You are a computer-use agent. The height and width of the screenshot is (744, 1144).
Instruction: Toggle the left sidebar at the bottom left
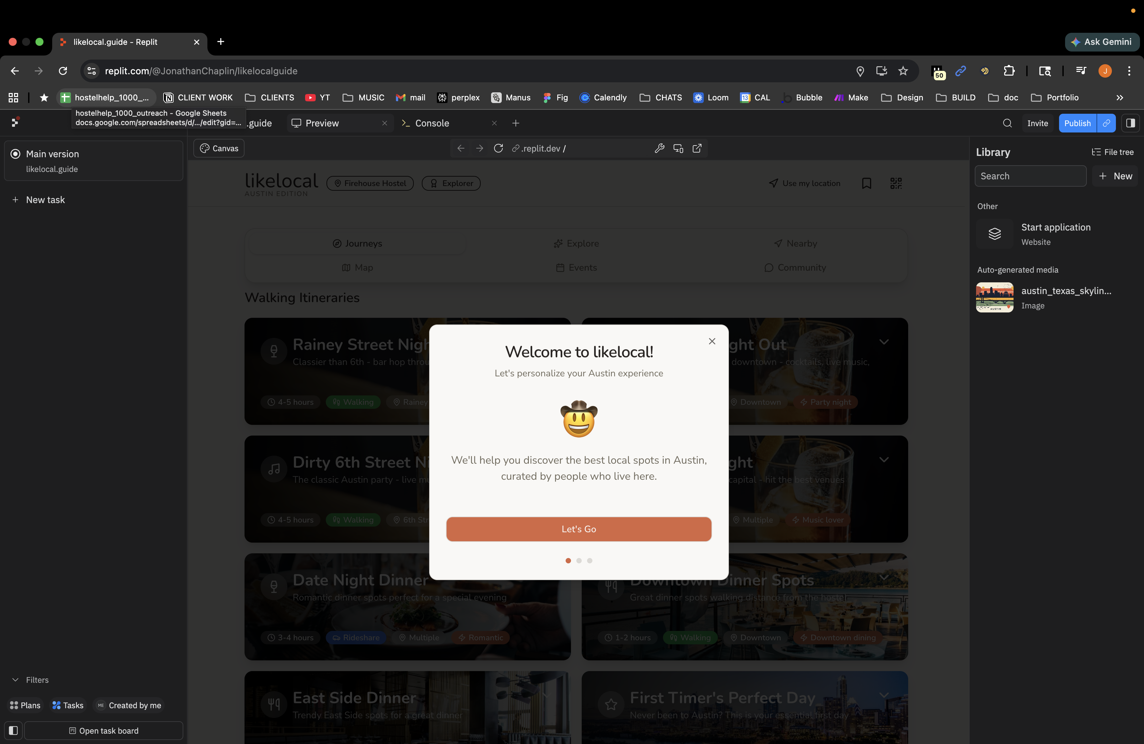[x=13, y=730]
